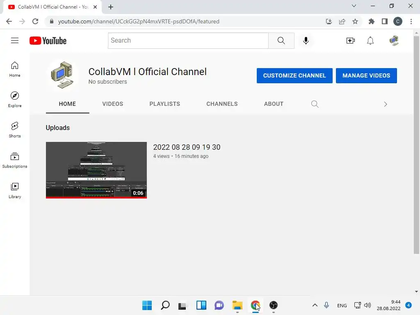420x315 pixels.
Task: Open the YouTube hamburger guide menu
Action: [x=15, y=41]
